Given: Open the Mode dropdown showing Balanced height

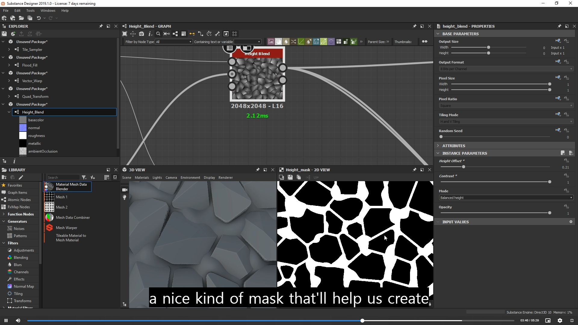Looking at the screenshot, I should point(506,198).
